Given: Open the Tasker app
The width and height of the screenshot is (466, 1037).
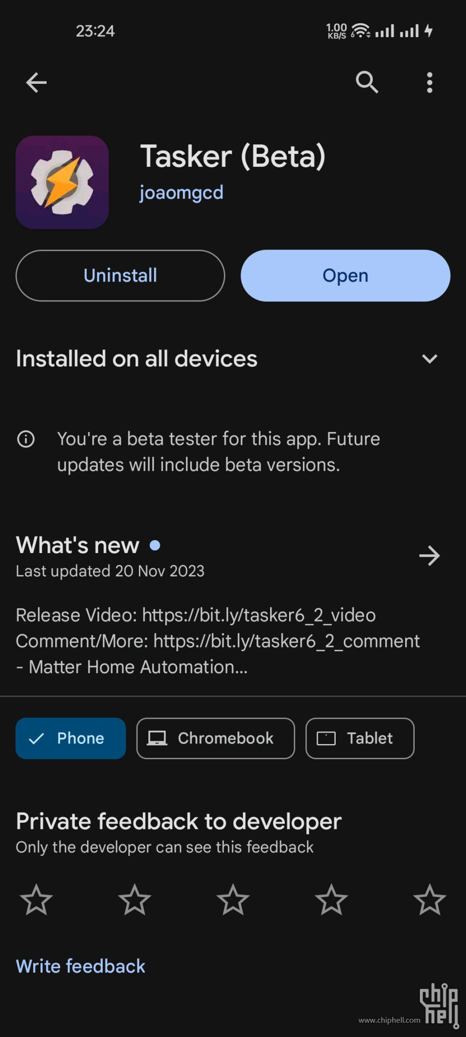Looking at the screenshot, I should pyautogui.click(x=346, y=275).
